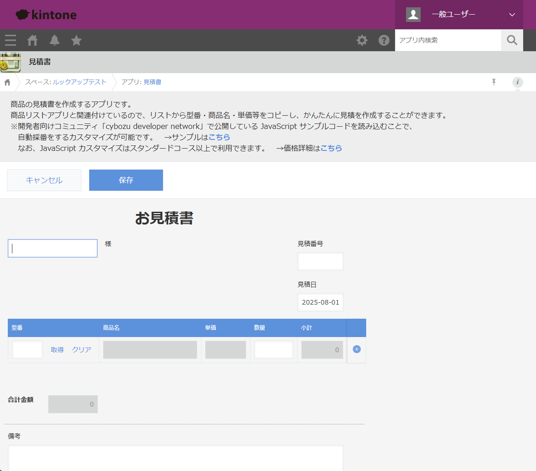This screenshot has width=536, height=471.
Task: Click the キャンセル button
Action: click(44, 180)
